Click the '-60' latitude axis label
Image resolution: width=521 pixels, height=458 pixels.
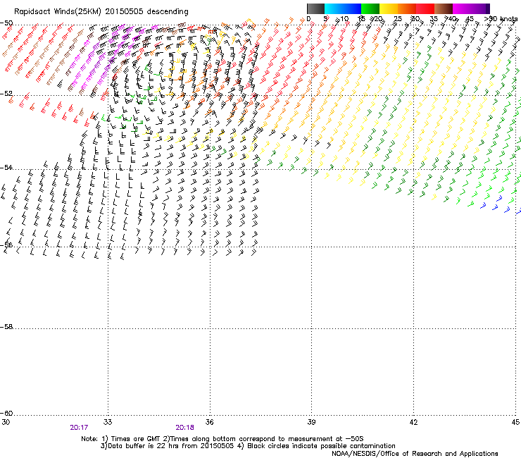[x=6, y=413]
